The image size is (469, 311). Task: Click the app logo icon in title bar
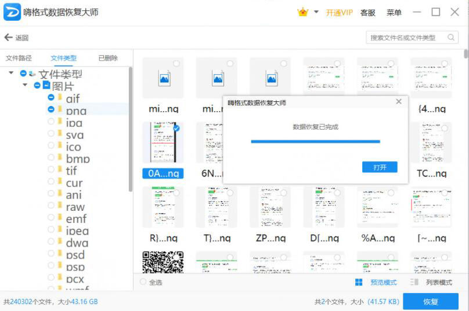(12, 12)
